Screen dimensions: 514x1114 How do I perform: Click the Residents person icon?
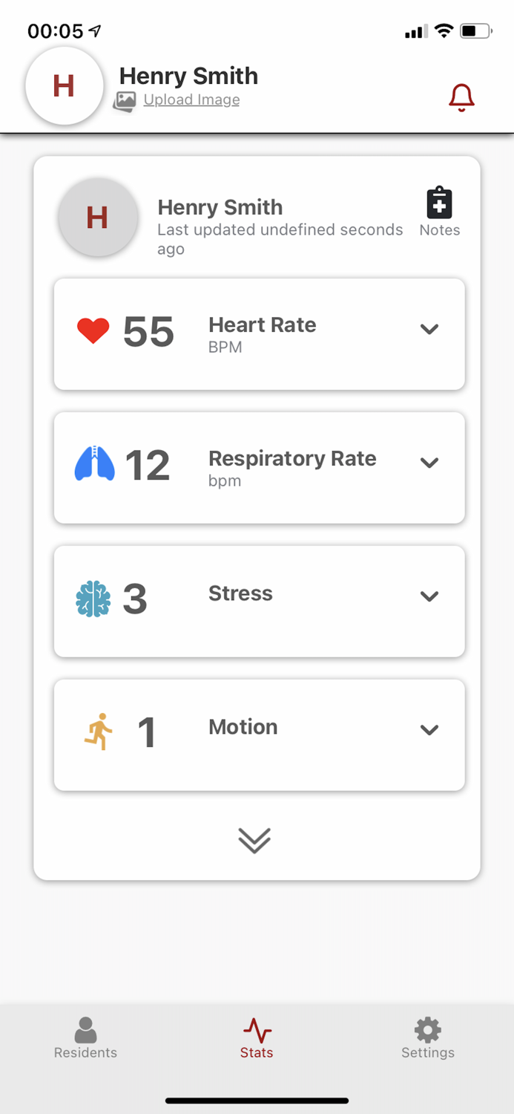coord(85,1029)
